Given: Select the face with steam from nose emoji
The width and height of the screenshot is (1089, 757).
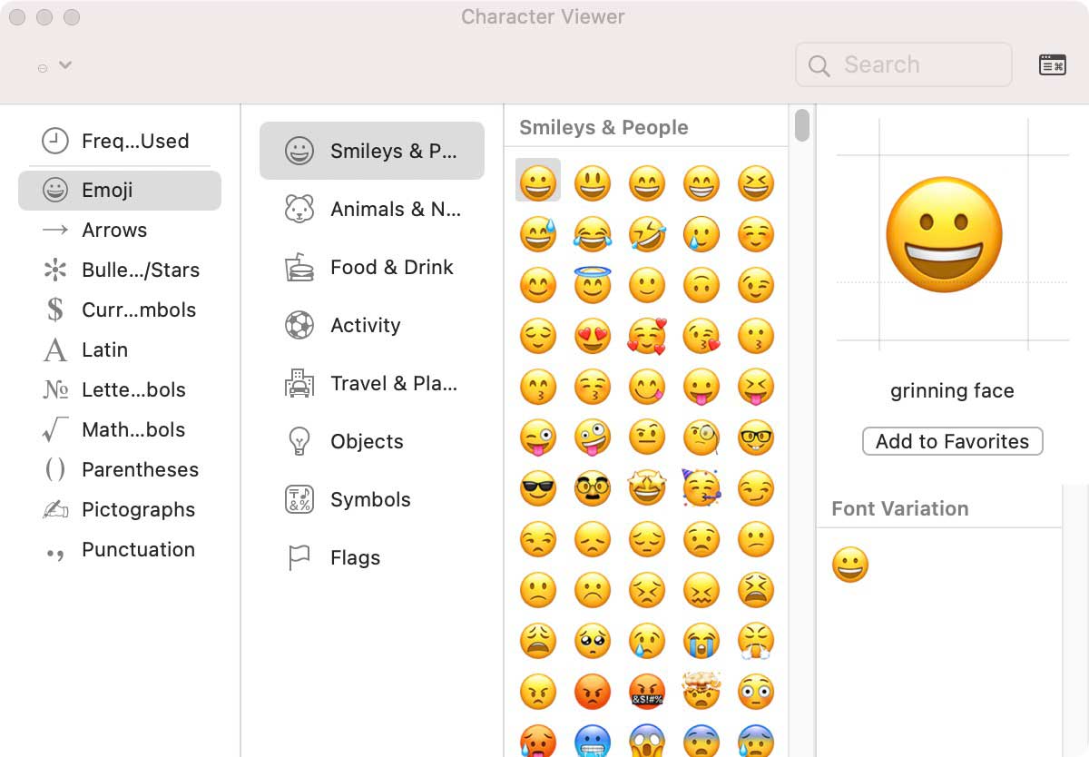Looking at the screenshot, I should pyautogui.click(x=756, y=642).
